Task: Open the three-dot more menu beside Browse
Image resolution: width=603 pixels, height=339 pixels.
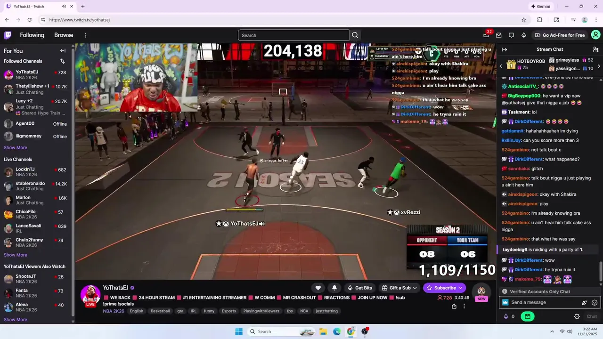Action: click(x=86, y=35)
